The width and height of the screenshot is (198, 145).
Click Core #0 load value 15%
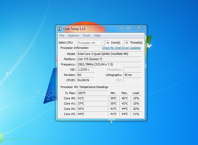pos(136,99)
